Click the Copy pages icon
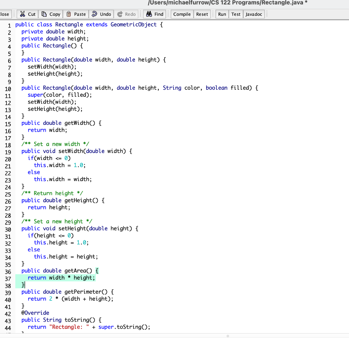349x338 pixels. click(44, 14)
